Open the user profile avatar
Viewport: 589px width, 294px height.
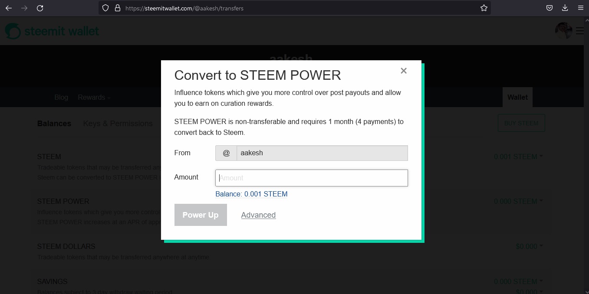563,31
